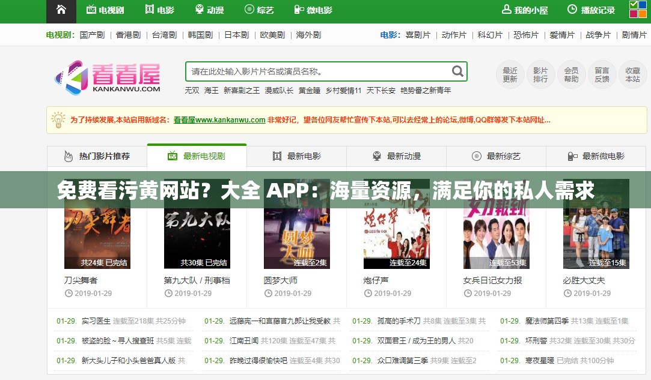Go to 我的小屋 user page
Viewport: 651px width, 380px height.
point(525,10)
